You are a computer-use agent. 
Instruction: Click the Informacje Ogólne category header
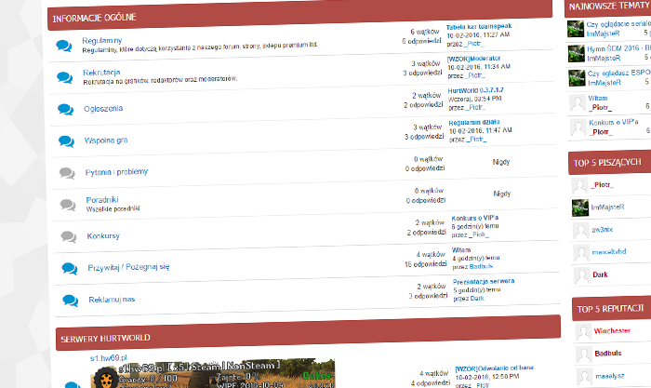[299, 15]
